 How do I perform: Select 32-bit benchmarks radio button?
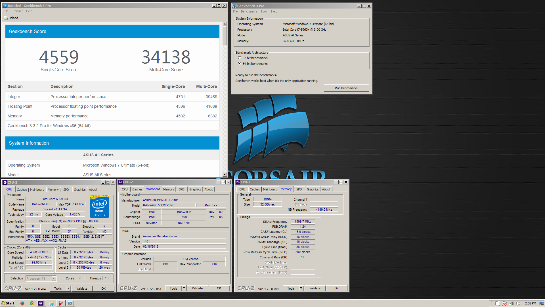pyautogui.click(x=240, y=58)
